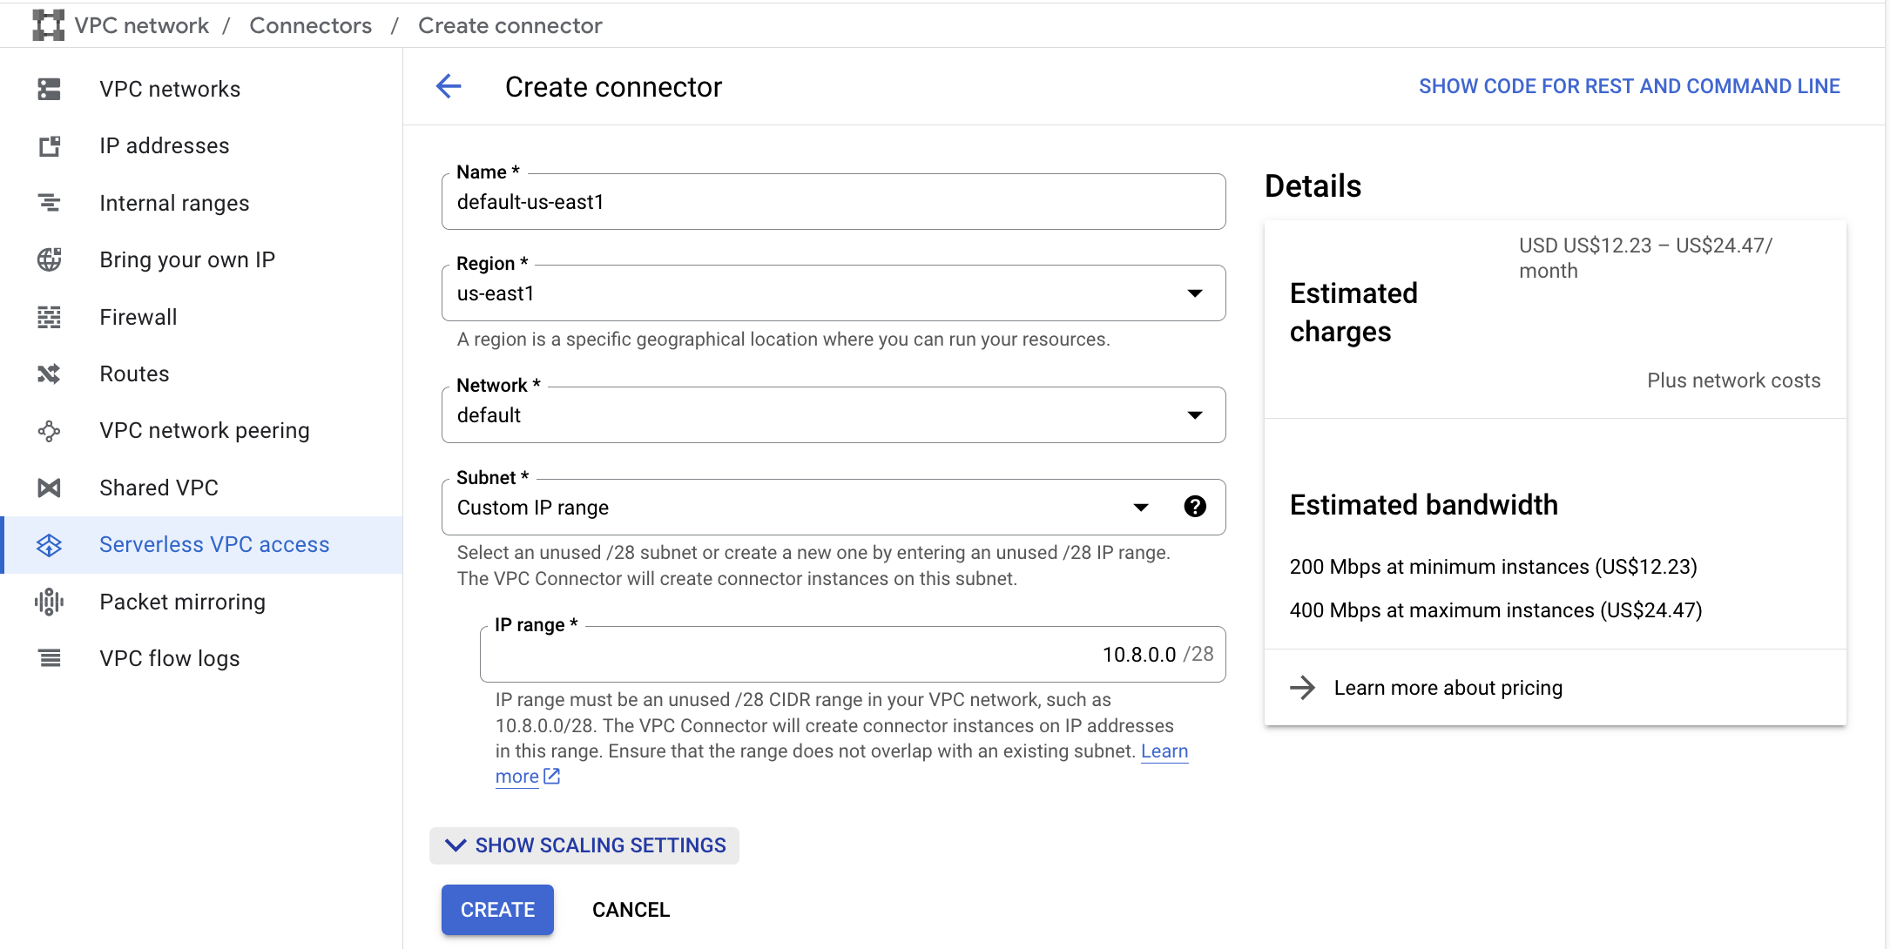1890x949 pixels.
Task: Expand Show Scaling Settings section
Action: (x=584, y=845)
